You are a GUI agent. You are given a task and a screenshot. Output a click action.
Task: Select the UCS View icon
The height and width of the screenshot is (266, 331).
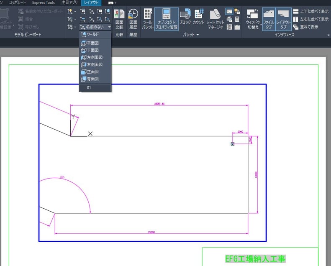pos(100,11)
